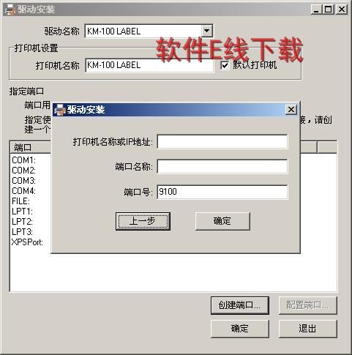The image size is (352, 355).
Task: Click the 打印机名称 field with KM-100 LABEL
Action: [149, 65]
